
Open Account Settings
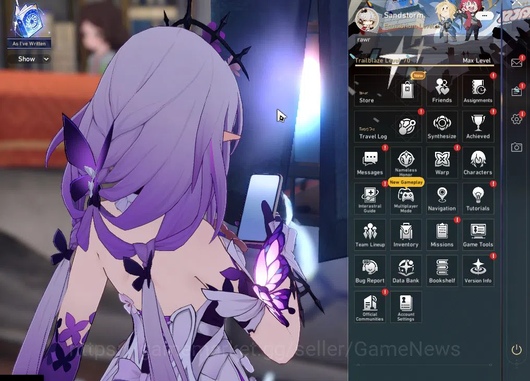[406, 307]
